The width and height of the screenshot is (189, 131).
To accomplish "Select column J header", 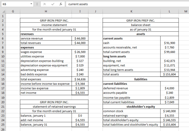I will 96,11.
